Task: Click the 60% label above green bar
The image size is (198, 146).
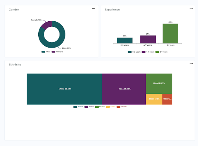Action: pyautogui.click(x=171, y=22)
